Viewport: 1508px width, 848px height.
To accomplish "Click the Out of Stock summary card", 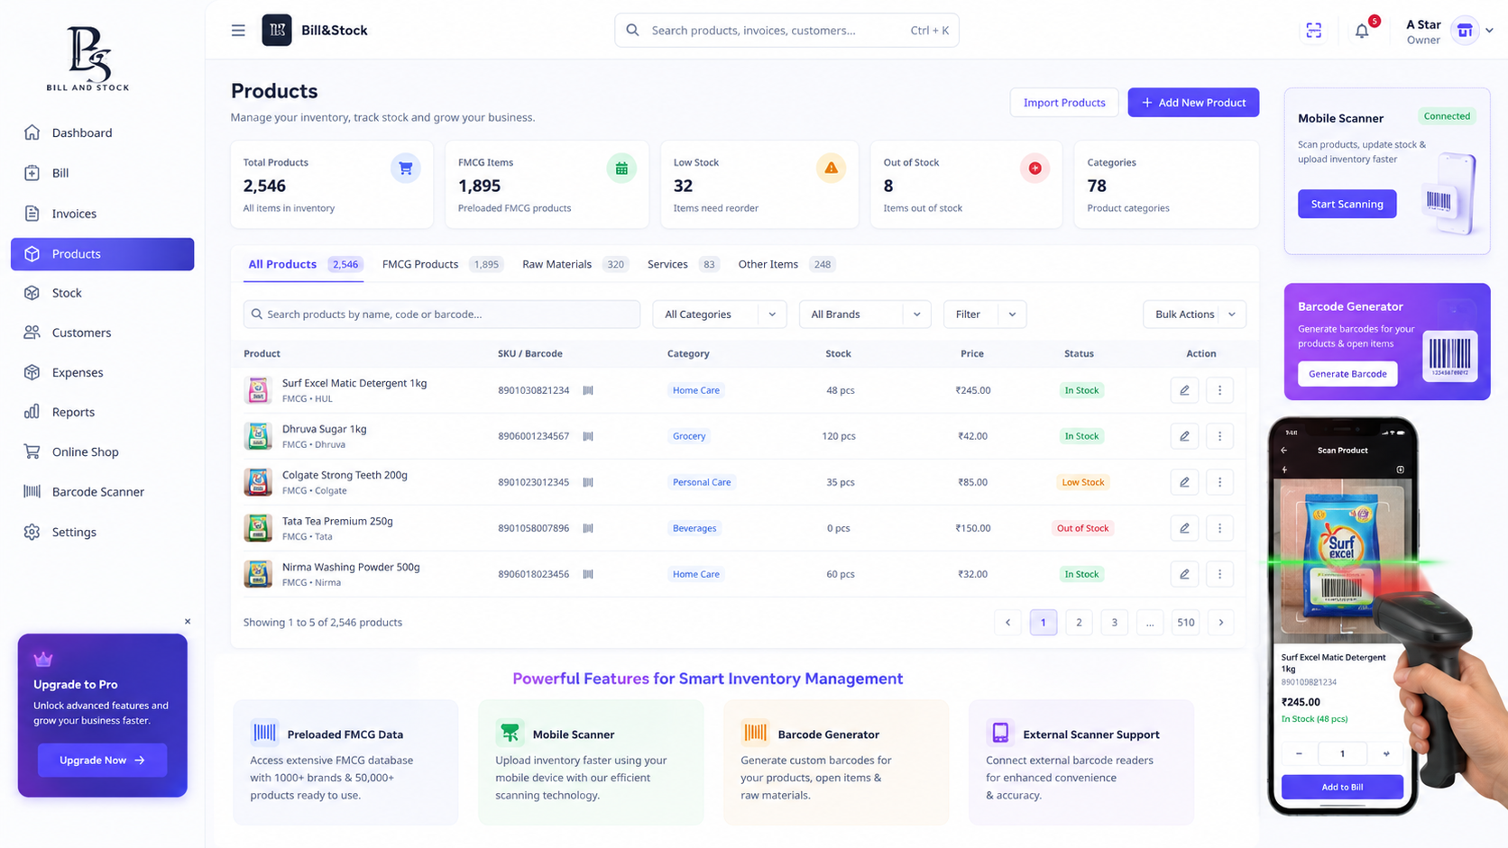I will click(966, 185).
